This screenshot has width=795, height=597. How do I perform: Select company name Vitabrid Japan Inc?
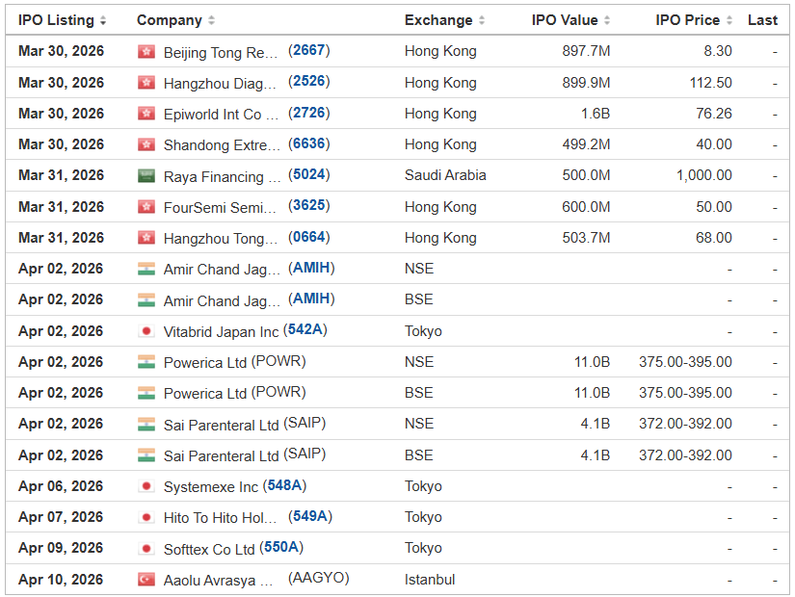pyautogui.click(x=221, y=332)
